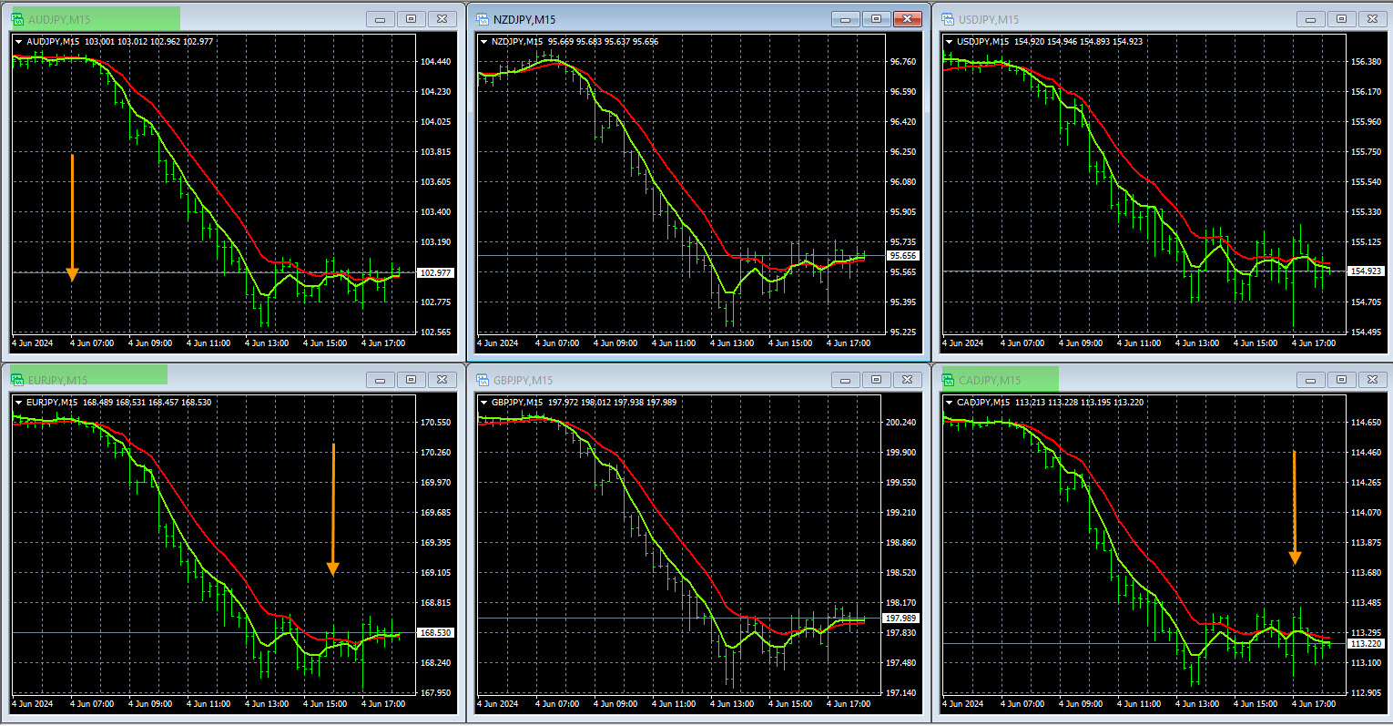
Task: Select the orange arrow on EURJPY chart
Action: pos(333,510)
